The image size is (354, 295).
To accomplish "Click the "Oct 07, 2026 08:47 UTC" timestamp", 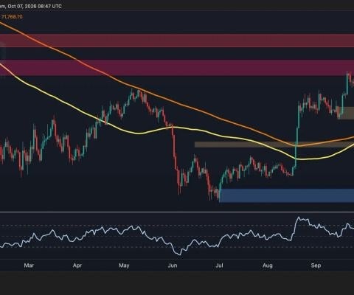I will tap(35, 6).
